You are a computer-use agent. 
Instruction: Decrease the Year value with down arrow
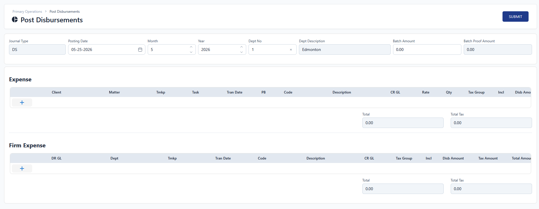(242, 52)
